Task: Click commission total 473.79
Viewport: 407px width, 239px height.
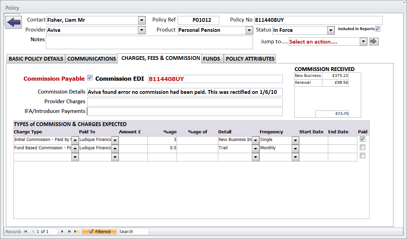Action: pyautogui.click(x=332, y=114)
